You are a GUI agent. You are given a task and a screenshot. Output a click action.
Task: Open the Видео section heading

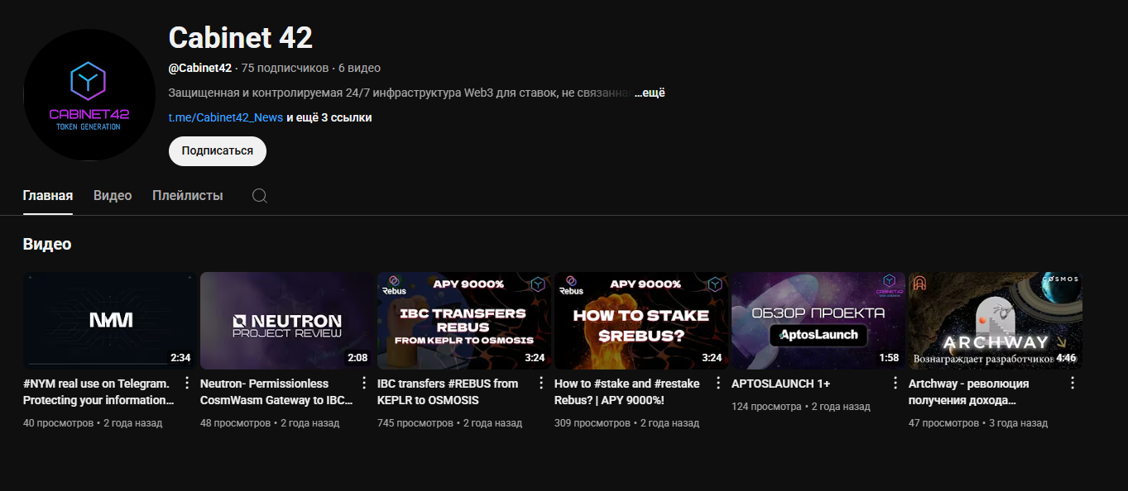pyautogui.click(x=47, y=244)
